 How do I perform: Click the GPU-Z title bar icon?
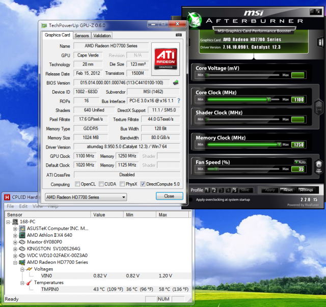click(x=44, y=25)
